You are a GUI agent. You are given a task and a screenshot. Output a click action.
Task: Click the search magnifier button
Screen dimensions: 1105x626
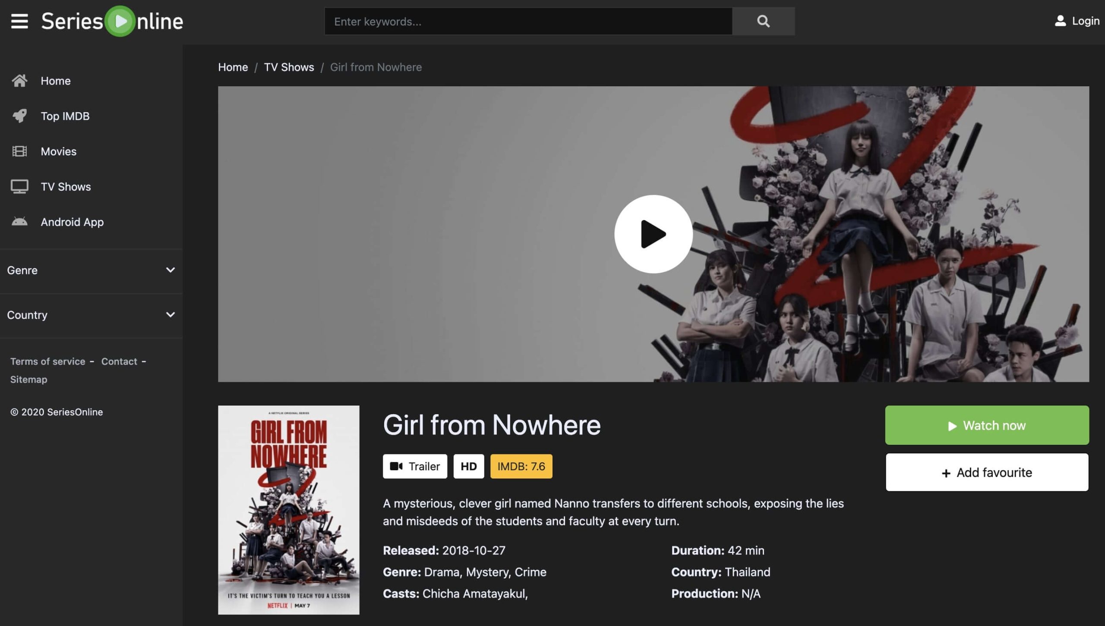click(x=763, y=21)
